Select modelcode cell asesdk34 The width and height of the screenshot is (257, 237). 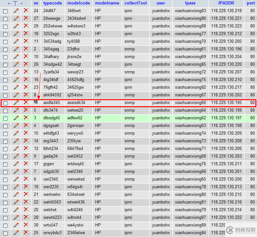[x=76, y=102]
